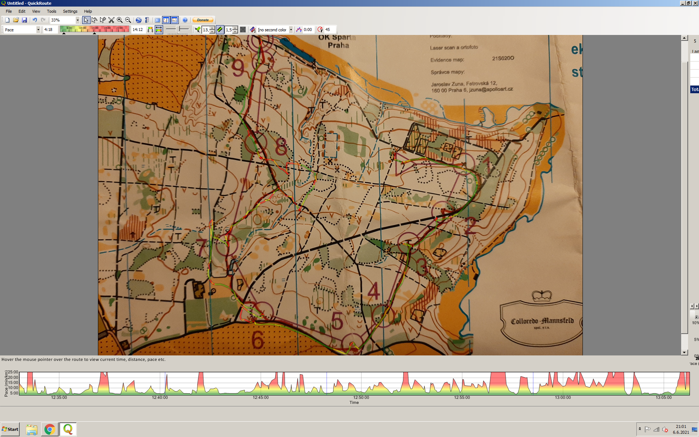699x437 pixels.
Task: Open the Pace color-coding attribute dropdown
Action: pyautogui.click(x=38, y=30)
